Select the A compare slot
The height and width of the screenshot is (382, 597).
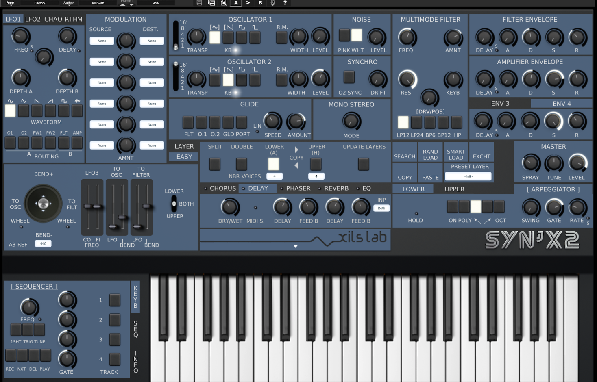[x=236, y=3]
